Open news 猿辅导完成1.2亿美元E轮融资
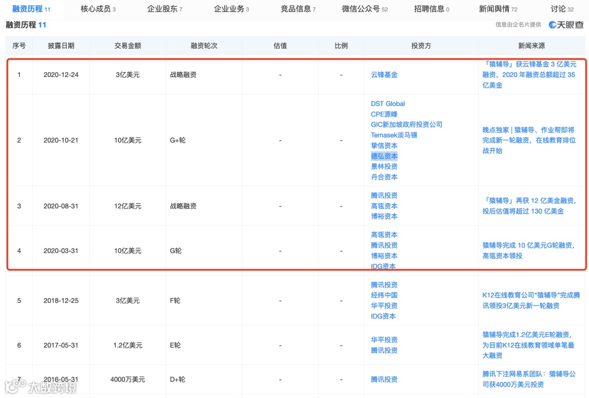Screen dimensions: 589x398 (x=528, y=345)
